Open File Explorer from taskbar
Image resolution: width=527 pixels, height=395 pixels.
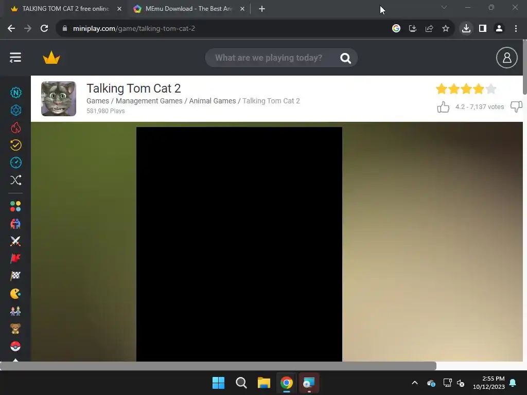264,383
